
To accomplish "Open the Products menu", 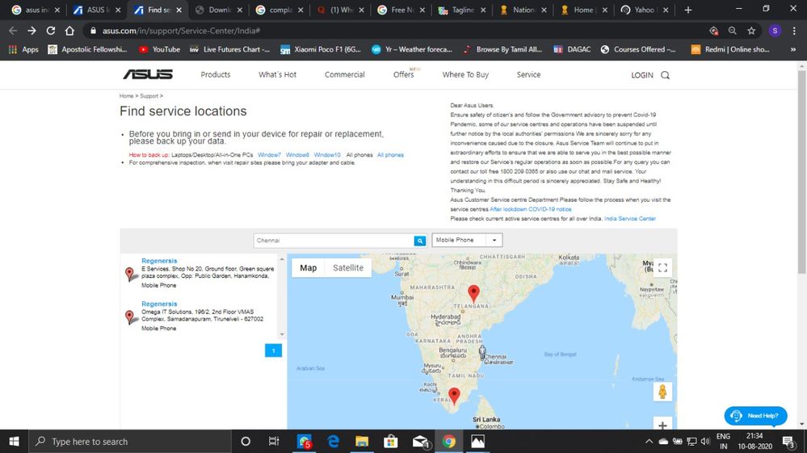I will pos(215,74).
